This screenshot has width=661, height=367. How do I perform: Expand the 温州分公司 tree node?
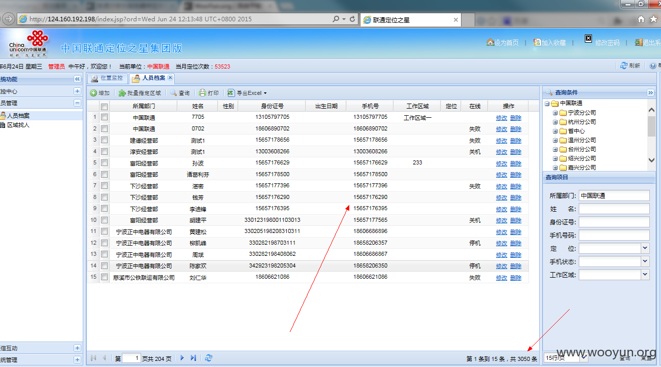[555, 140]
